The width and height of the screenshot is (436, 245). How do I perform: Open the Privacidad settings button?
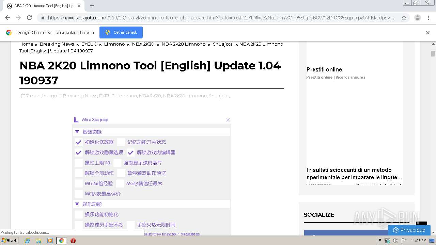409,230
